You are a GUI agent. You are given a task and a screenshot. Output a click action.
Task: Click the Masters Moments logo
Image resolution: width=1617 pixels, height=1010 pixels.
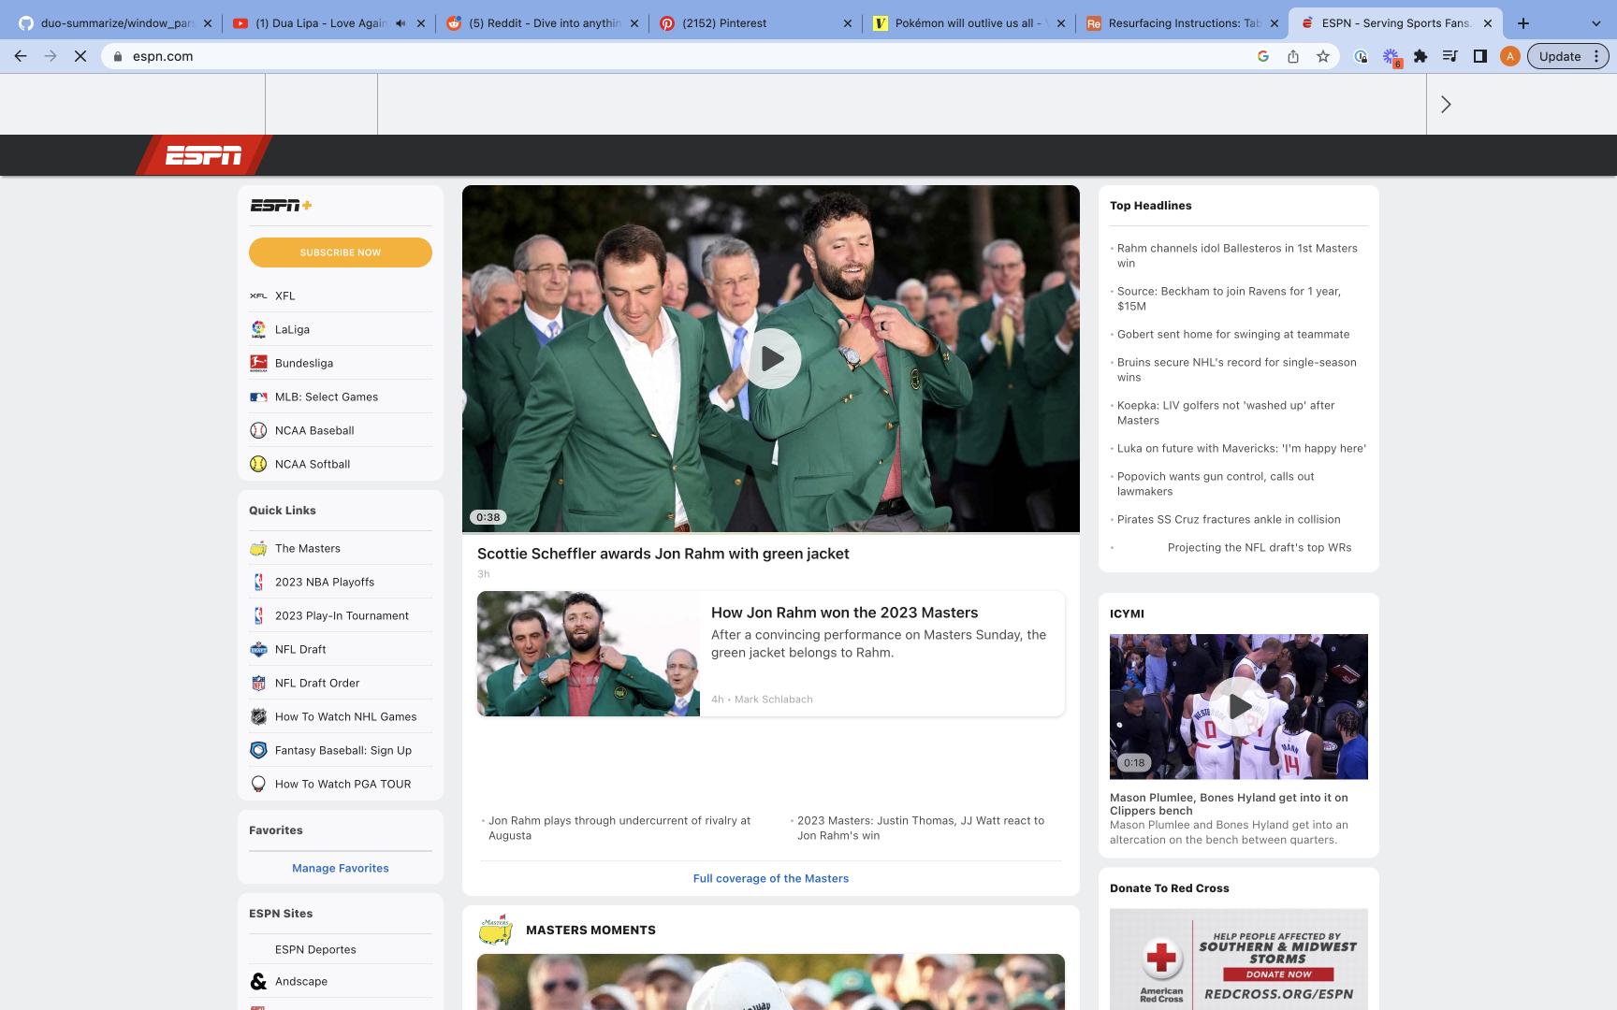tap(495, 930)
